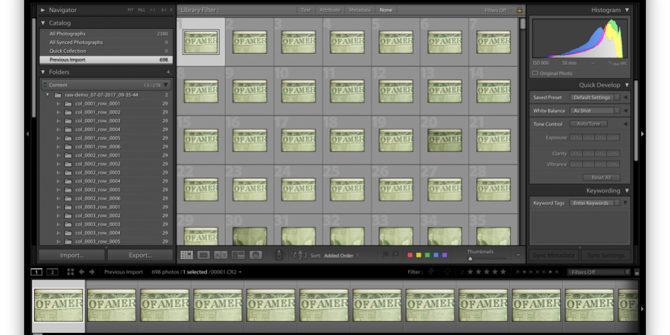Flag photo as rejected in the toolbar
670x335 pixels.
click(396, 255)
